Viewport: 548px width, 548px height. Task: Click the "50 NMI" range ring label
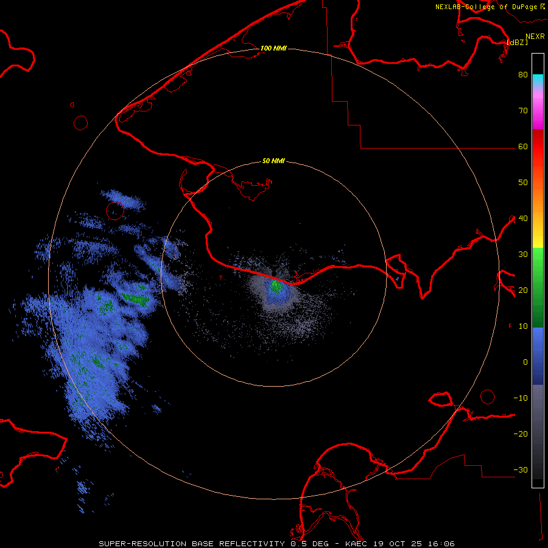[273, 161]
